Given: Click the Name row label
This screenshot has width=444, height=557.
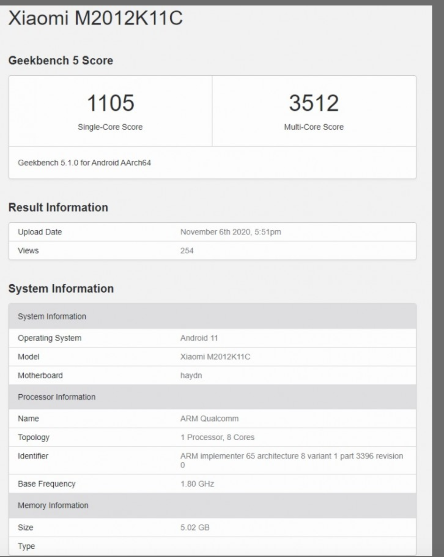Looking at the screenshot, I should (28, 418).
